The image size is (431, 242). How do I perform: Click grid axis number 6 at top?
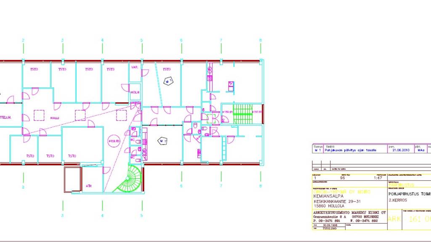[181, 40]
